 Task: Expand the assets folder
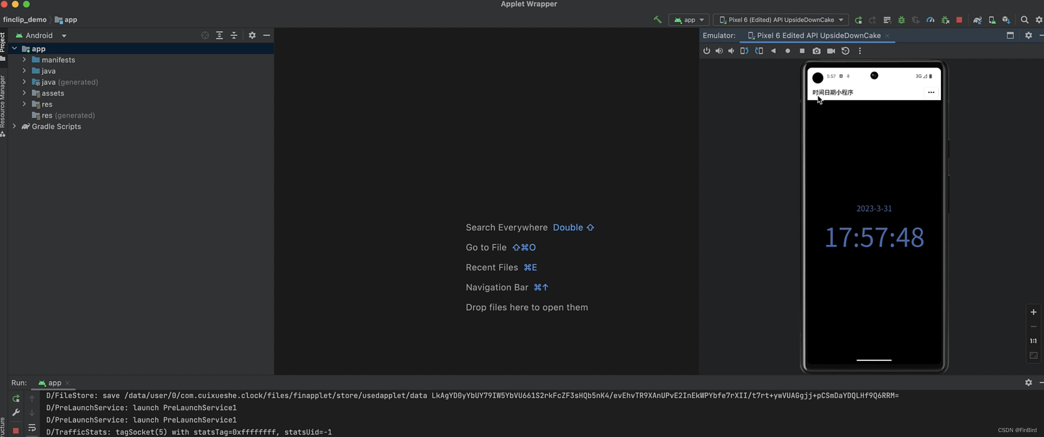(x=24, y=93)
